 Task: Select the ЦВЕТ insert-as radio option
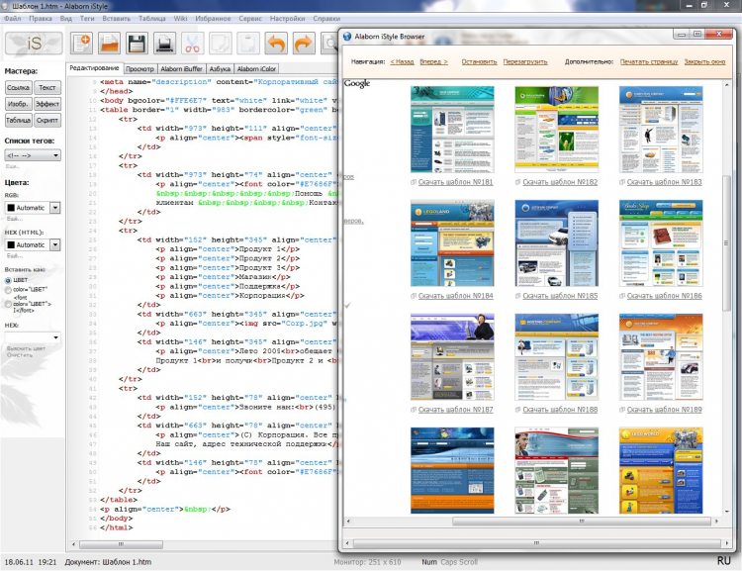click(x=9, y=280)
